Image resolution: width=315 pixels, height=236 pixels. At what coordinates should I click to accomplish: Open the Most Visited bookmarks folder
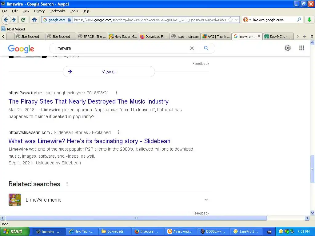[13, 29]
